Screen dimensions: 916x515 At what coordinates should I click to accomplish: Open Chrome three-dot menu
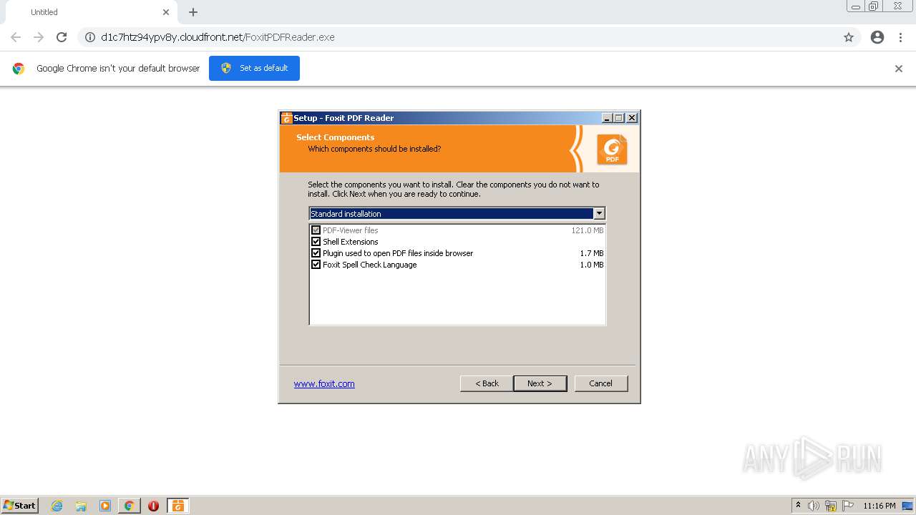click(x=900, y=37)
